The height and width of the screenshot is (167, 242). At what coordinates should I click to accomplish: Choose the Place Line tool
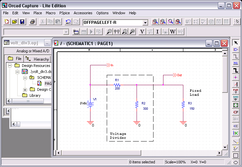tap(236, 141)
